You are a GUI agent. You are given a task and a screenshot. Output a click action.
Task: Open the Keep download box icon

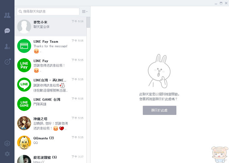[7, 143]
